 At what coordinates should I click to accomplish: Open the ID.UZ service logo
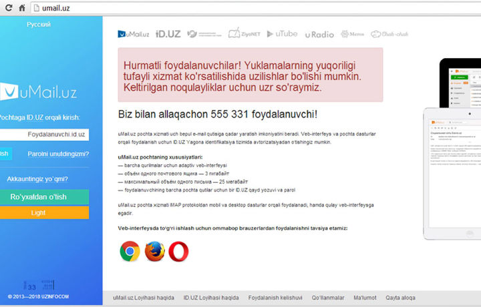(x=168, y=34)
